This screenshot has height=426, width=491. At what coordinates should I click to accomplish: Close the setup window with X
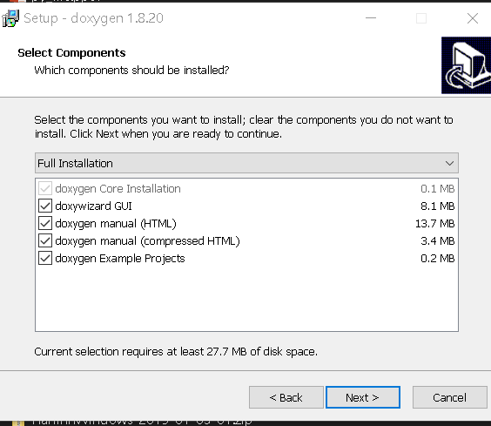pos(473,18)
